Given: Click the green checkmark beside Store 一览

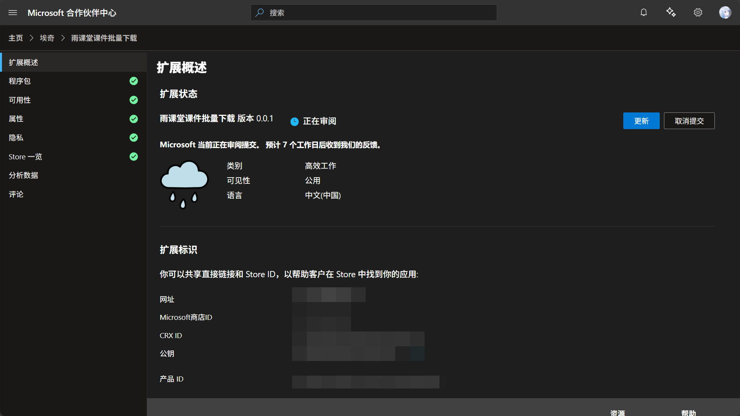Looking at the screenshot, I should click(134, 157).
